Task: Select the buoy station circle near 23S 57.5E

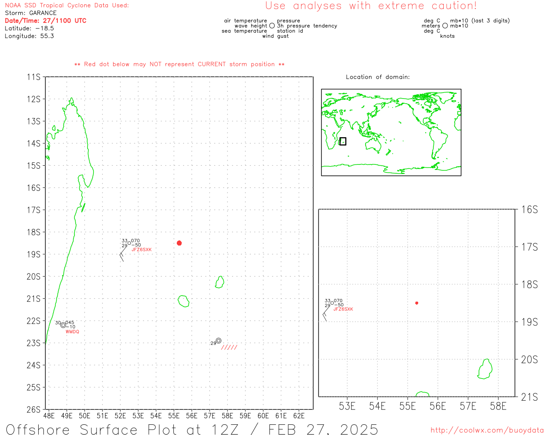Action: (218, 341)
